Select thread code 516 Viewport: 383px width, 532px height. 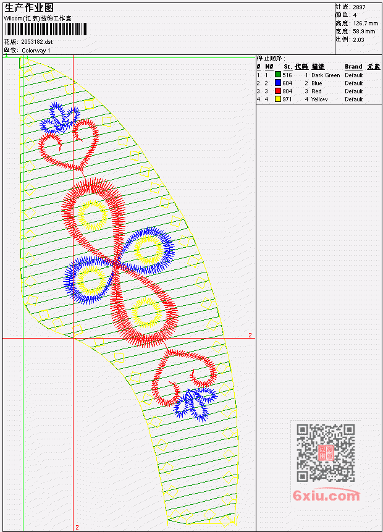pyautogui.click(x=287, y=75)
